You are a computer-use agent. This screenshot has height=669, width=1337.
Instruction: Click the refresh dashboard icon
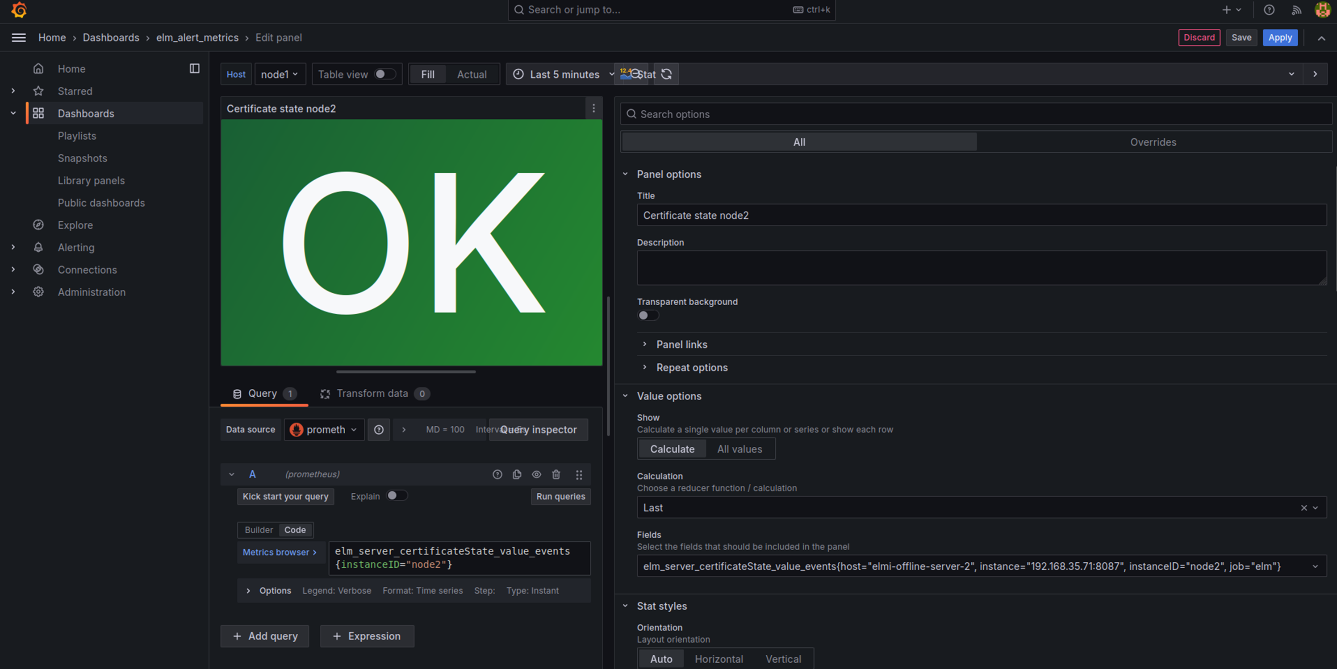tap(666, 74)
